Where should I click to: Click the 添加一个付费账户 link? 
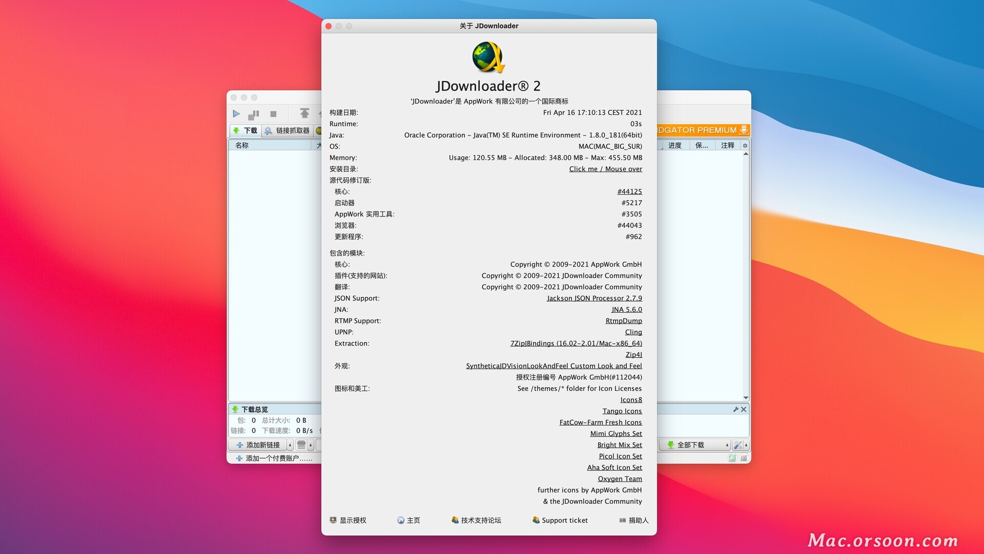(x=274, y=458)
